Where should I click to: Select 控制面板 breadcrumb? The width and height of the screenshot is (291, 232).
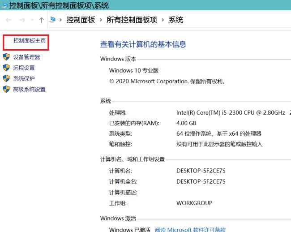[x=81, y=20]
